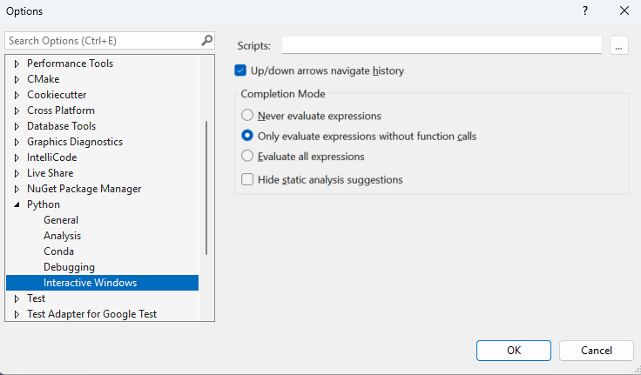Viewport: 641px width, 375px height.
Task: Select Never evaluate expressions
Action: [248, 115]
